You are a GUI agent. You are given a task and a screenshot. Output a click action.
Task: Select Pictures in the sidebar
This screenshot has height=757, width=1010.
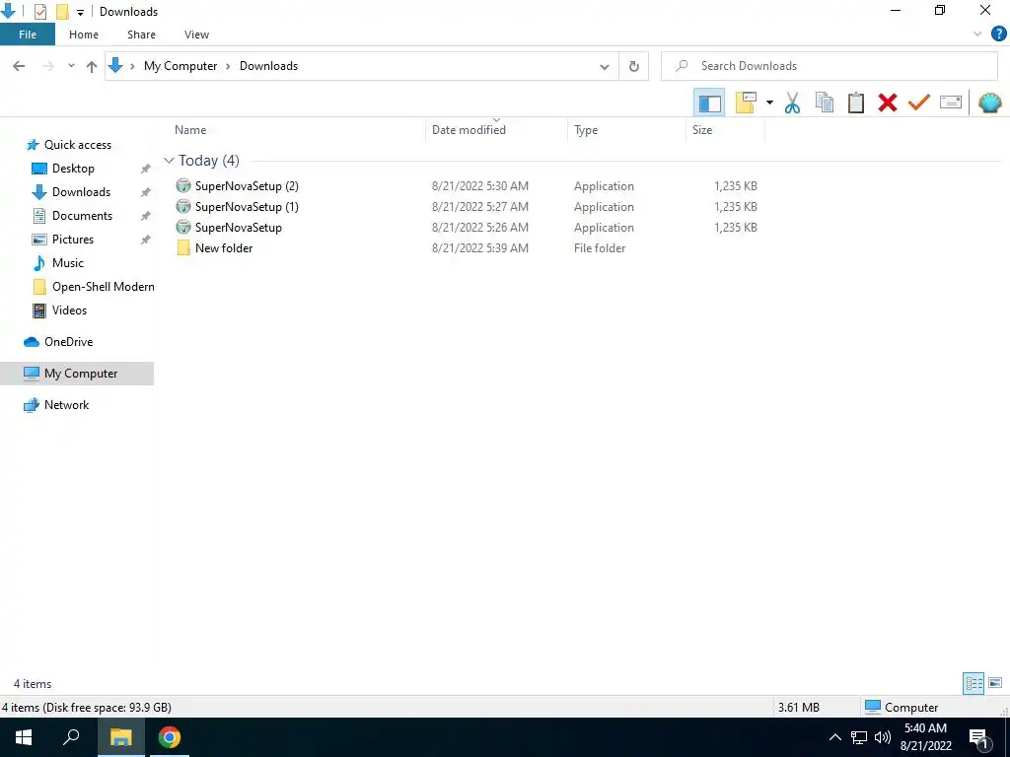(x=73, y=240)
